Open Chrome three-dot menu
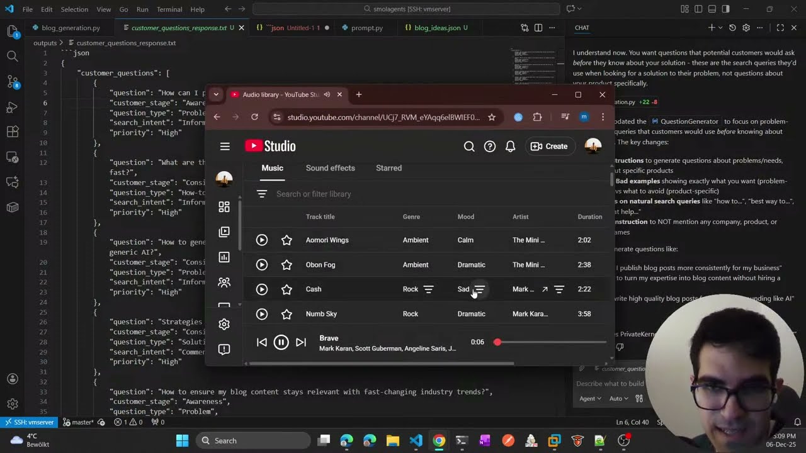 pos(603,117)
